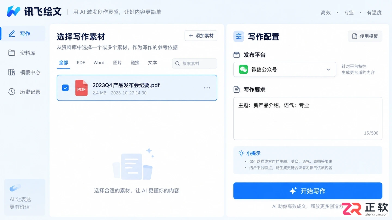The width and height of the screenshot is (392, 220).
Task: Click the sidebar card 'AI 让表达更有价值'
Action: (x=25, y=197)
